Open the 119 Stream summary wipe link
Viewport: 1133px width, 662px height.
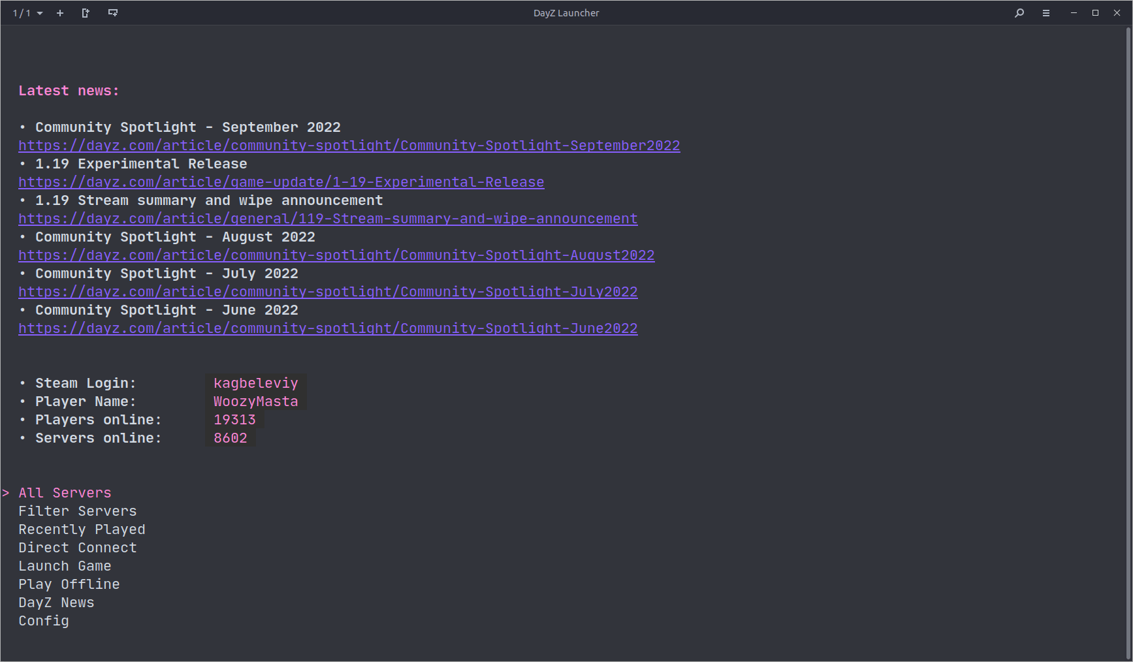(x=328, y=219)
